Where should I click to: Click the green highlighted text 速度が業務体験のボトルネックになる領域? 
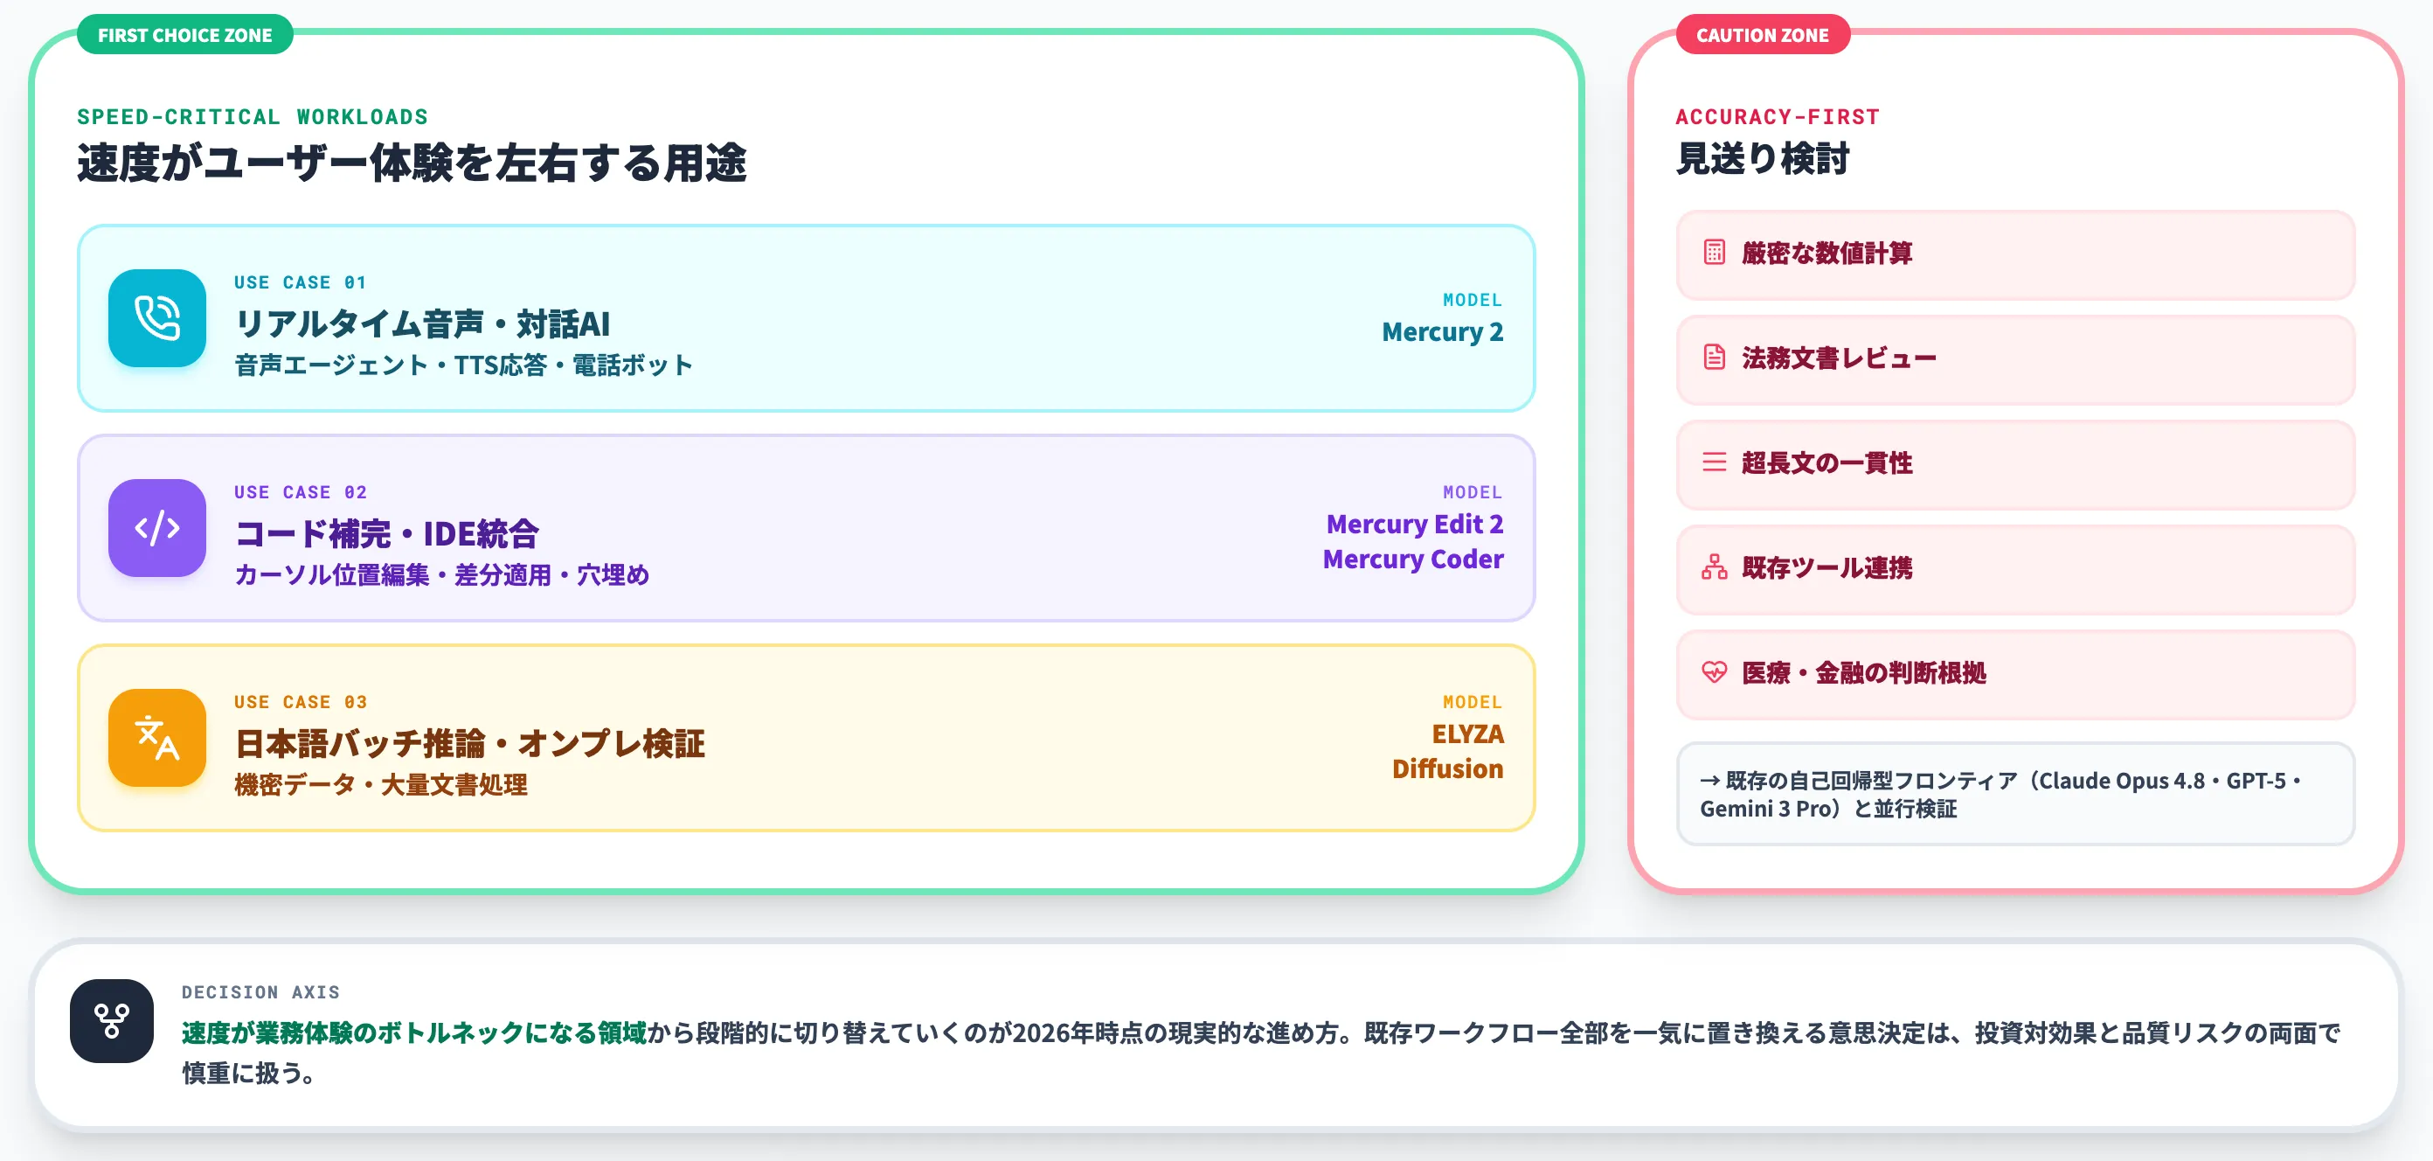413,1032
